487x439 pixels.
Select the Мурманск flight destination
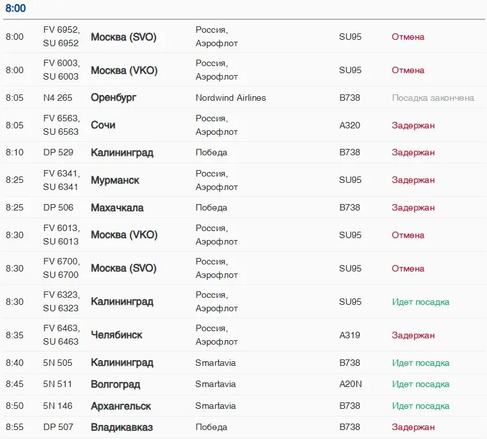(115, 180)
